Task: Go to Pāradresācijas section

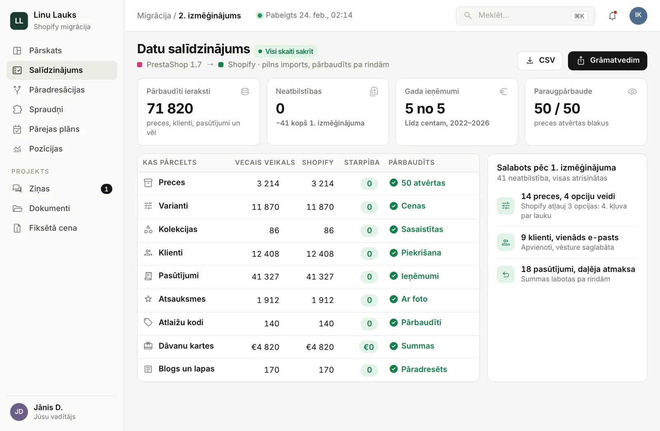Action: [62, 90]
